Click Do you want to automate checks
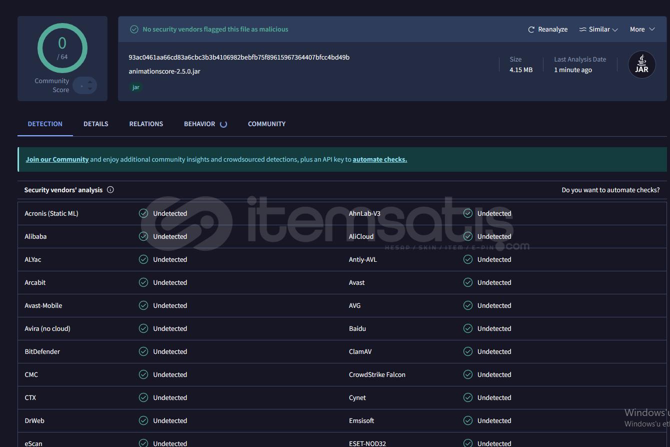Screen dimensions: 670x447 610,190
